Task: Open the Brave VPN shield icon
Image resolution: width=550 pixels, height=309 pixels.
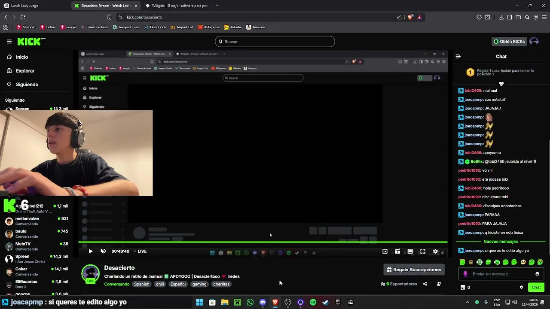Action: [535, 17]
